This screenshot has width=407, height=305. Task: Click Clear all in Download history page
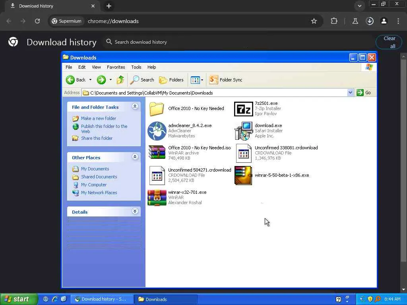[x=389, y=42]
